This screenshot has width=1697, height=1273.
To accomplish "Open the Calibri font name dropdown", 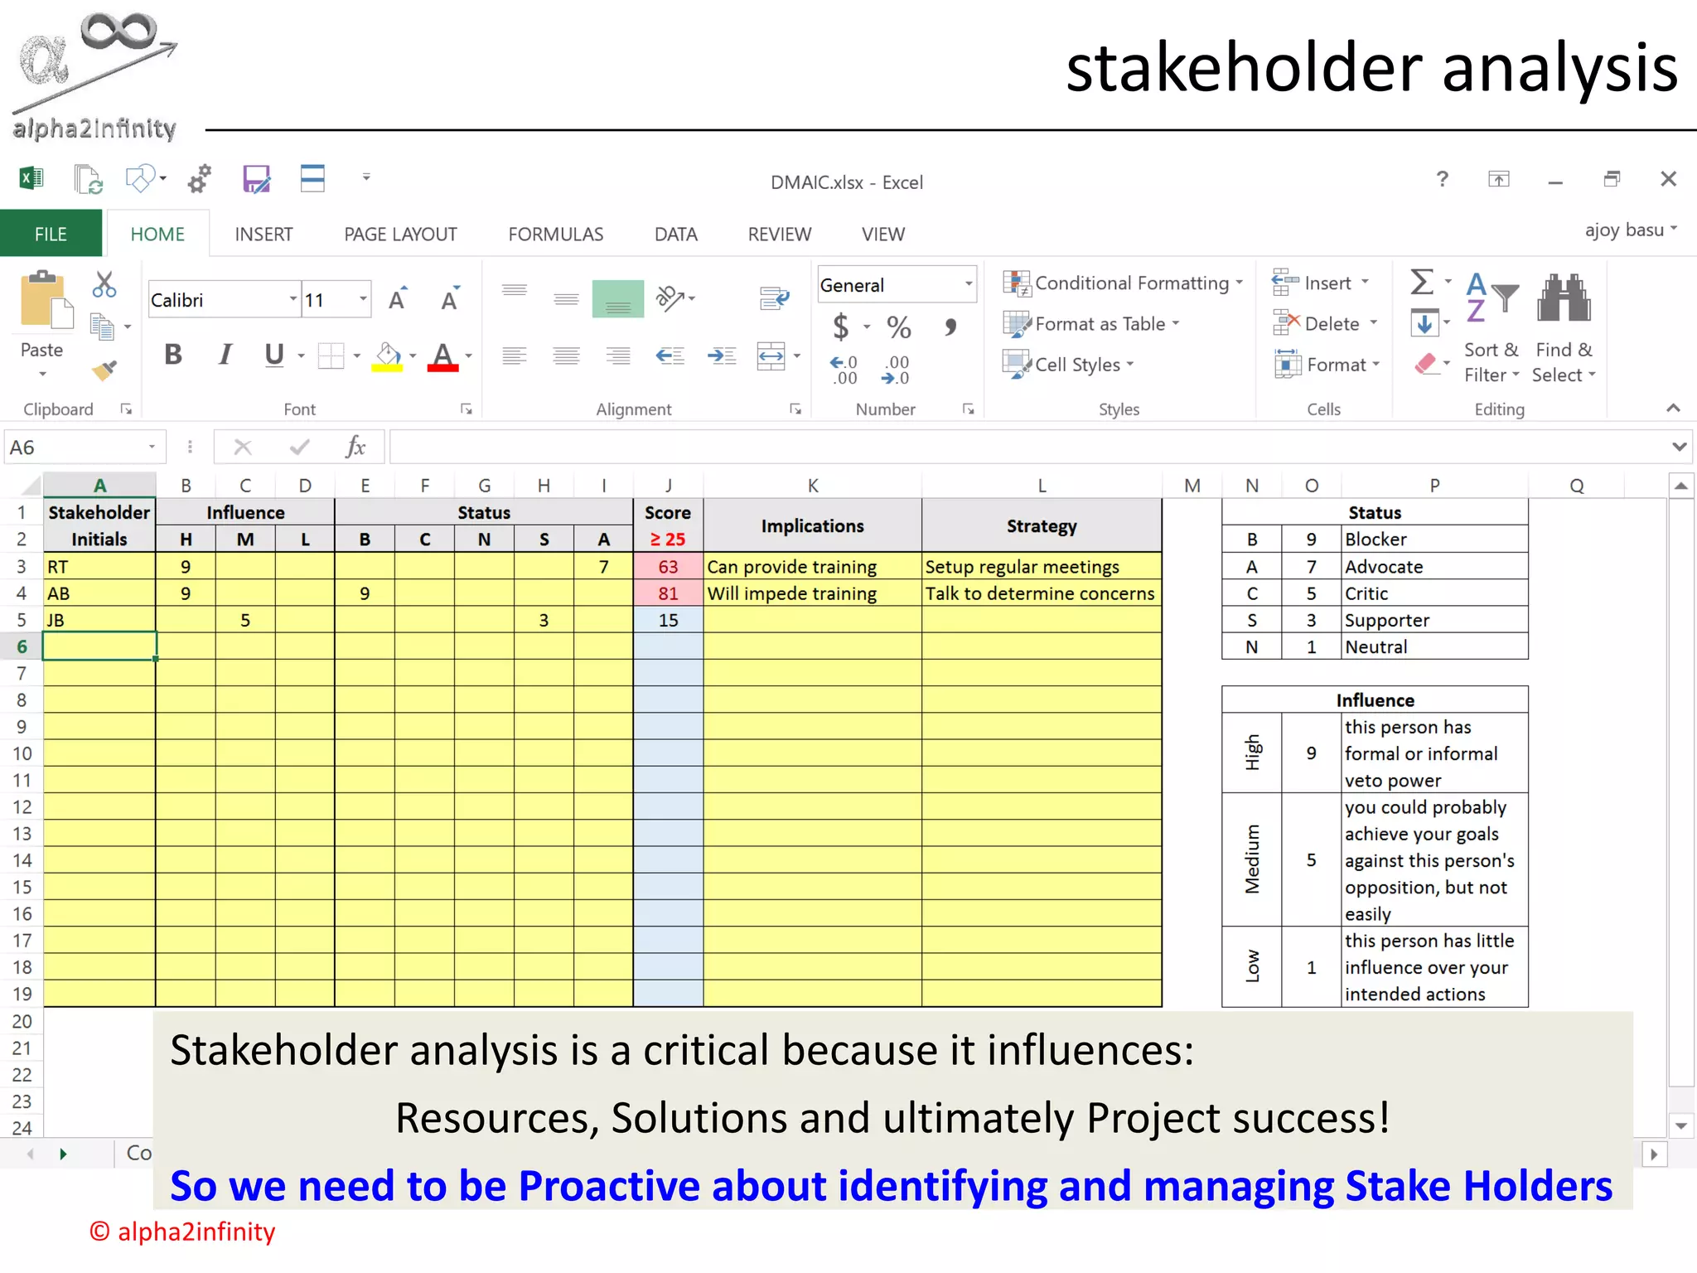I will [293, 299].
